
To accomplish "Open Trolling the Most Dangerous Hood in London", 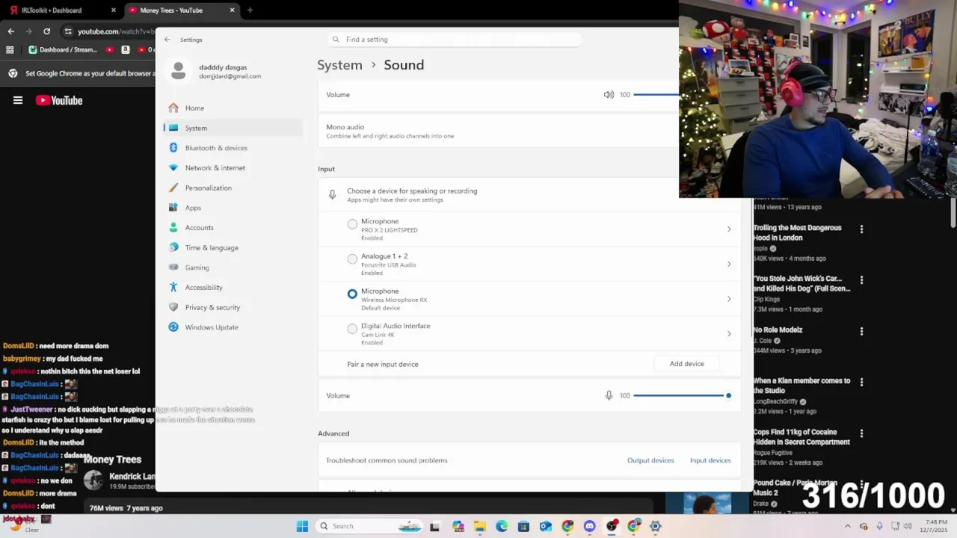I will click(798, 232).
